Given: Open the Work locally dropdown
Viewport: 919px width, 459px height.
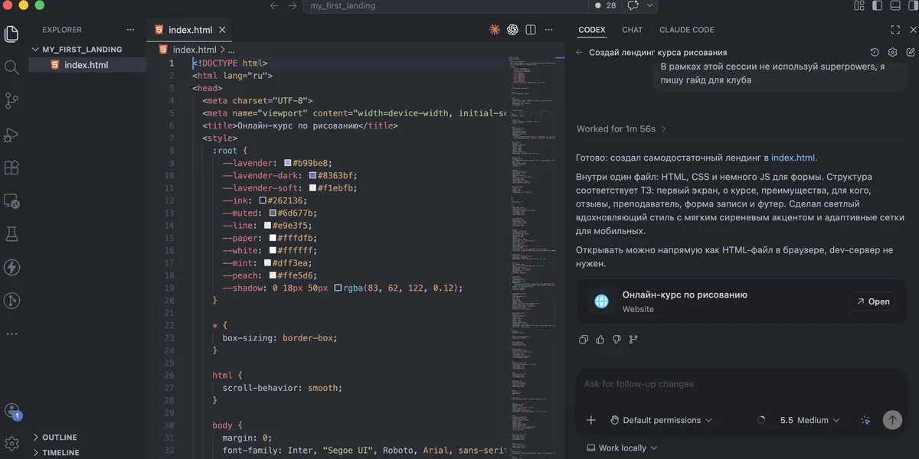Looking at the screenshot, I should 622,448.
